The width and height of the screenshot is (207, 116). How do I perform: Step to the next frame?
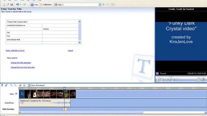(x=174, y=80)
